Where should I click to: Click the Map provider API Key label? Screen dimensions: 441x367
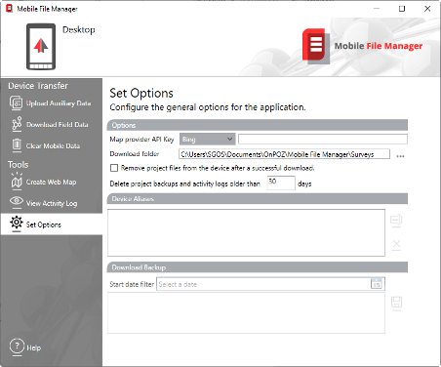point(141,140)
